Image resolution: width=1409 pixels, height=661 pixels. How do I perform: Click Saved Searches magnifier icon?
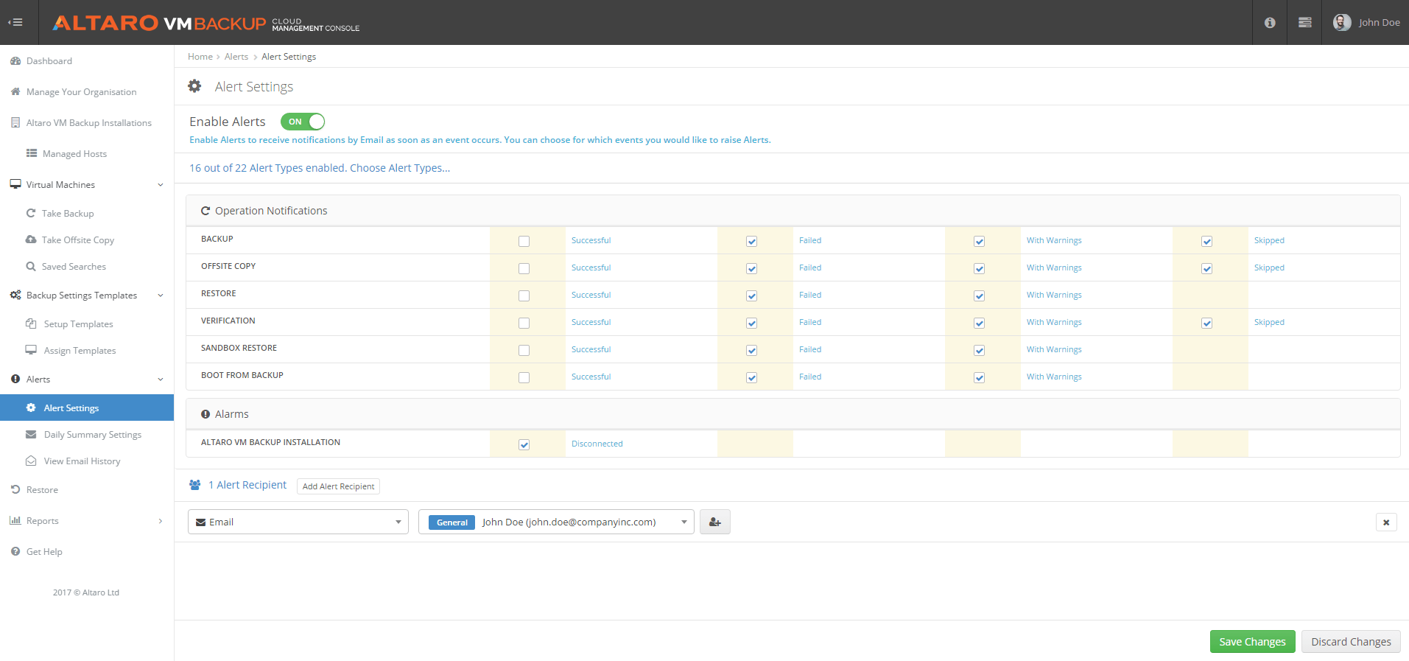[x=31, y=267]
